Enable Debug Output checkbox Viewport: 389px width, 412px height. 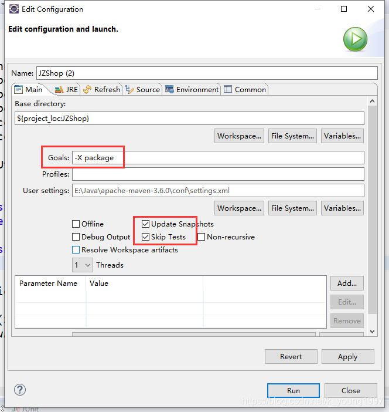(76, 237)
